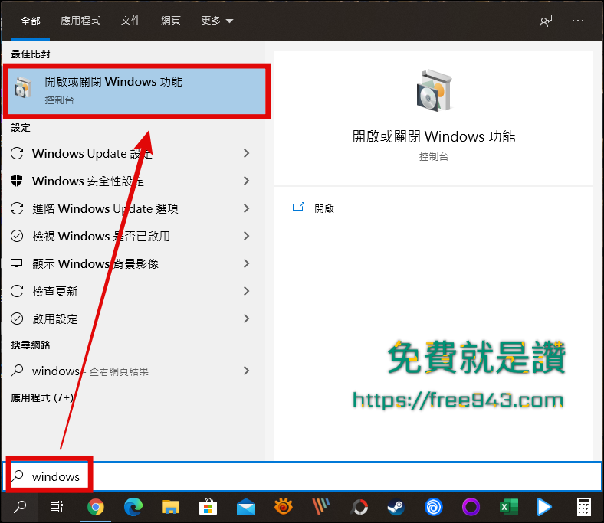This screenshot has height=523, width=604.
Task: Open the blue play arrow app
Action: [544, 507]
